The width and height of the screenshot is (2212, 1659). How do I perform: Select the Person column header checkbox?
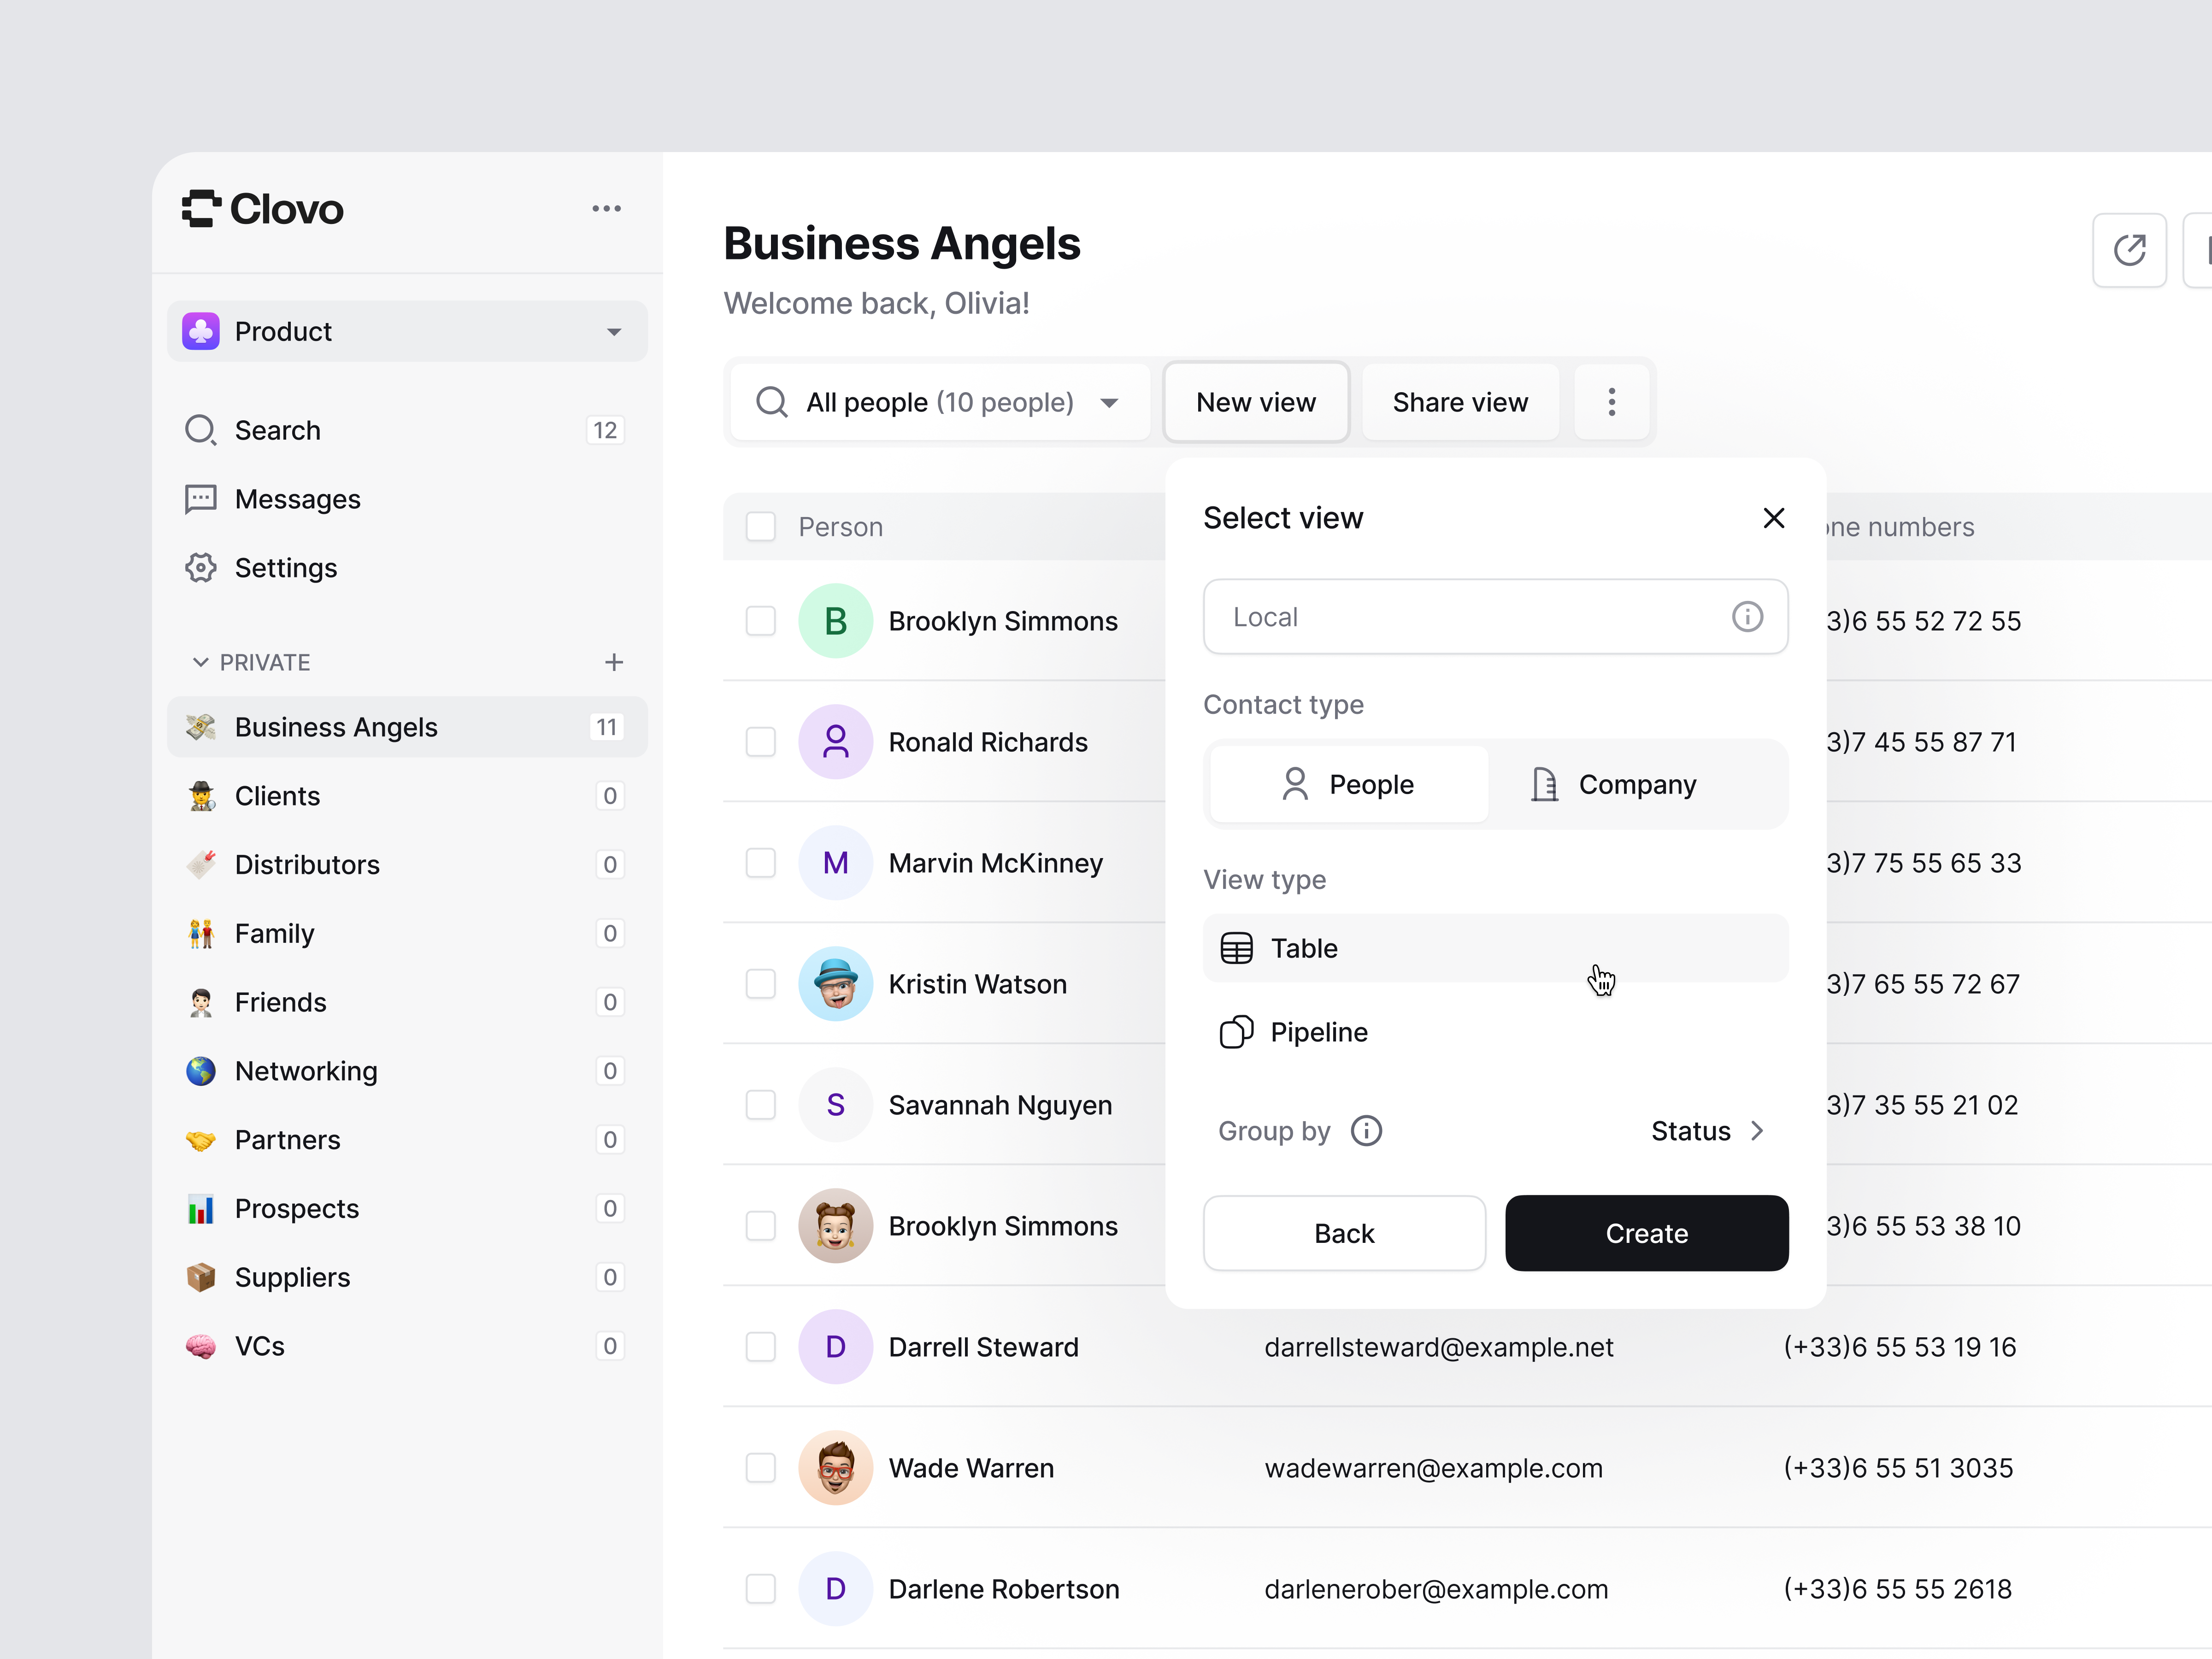(x=761, y=526)
